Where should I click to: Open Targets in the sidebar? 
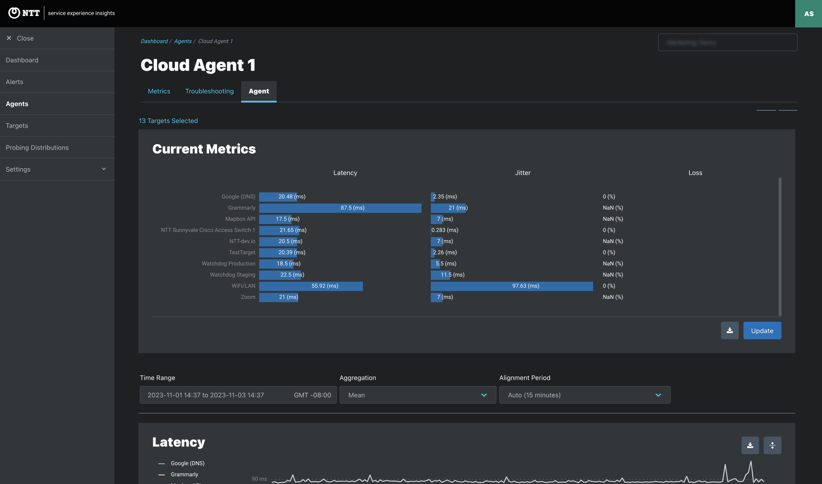(57, 126)
